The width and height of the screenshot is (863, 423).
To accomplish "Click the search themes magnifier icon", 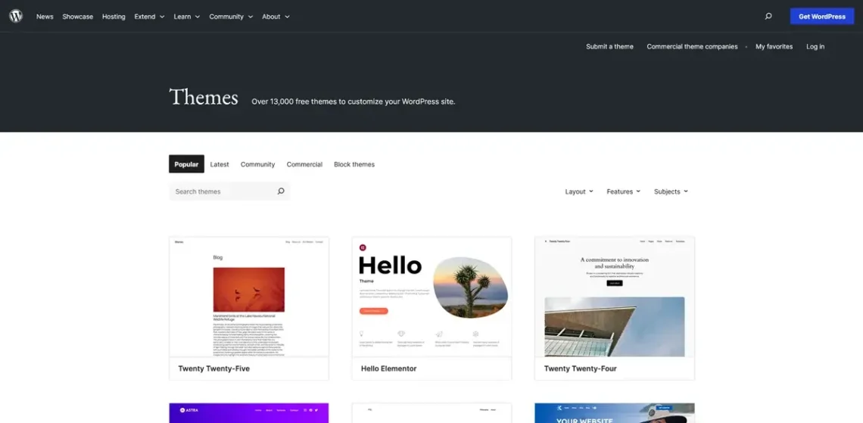I will (281, 191).
